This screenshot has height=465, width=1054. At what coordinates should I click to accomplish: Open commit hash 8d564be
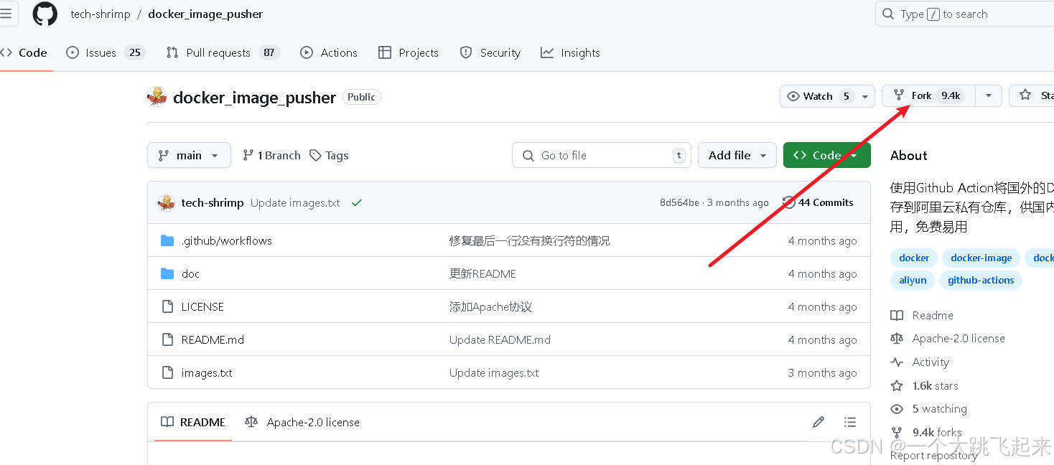pyautogui.click(x=679, y=203)
